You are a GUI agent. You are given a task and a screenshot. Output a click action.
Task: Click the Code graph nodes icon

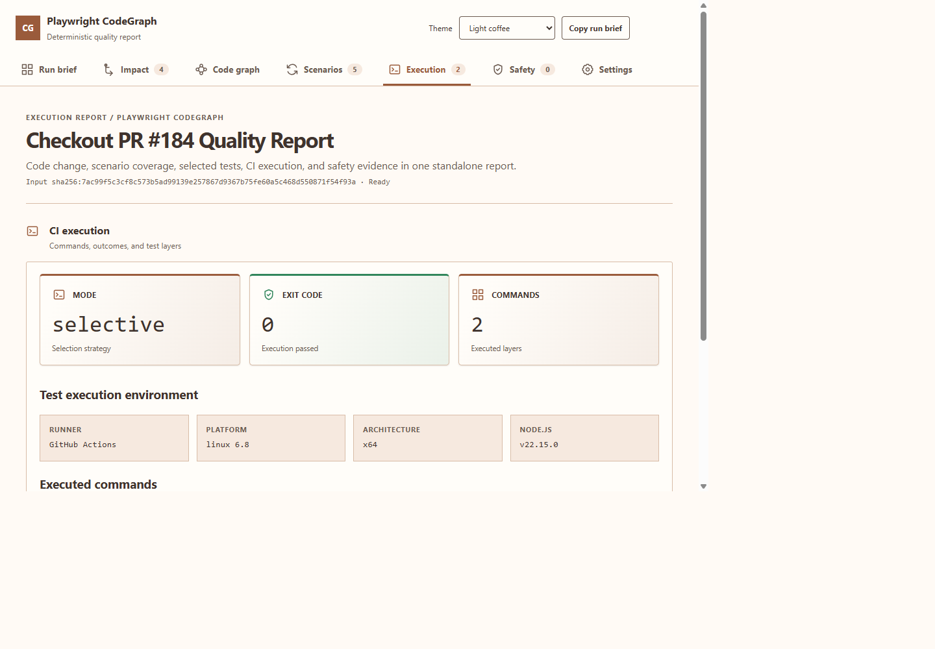click(201, 69)
